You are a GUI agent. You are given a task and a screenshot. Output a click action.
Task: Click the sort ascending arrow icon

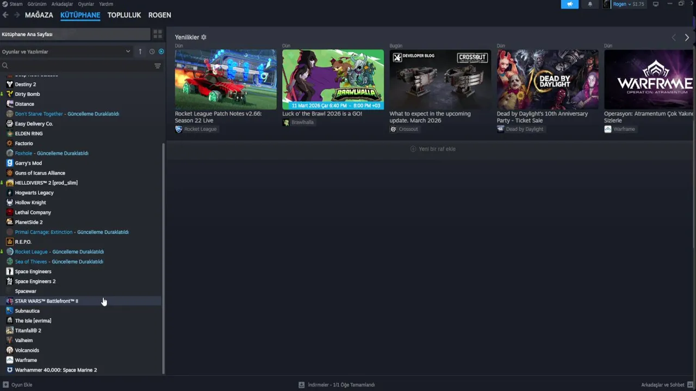coord(140,52)
